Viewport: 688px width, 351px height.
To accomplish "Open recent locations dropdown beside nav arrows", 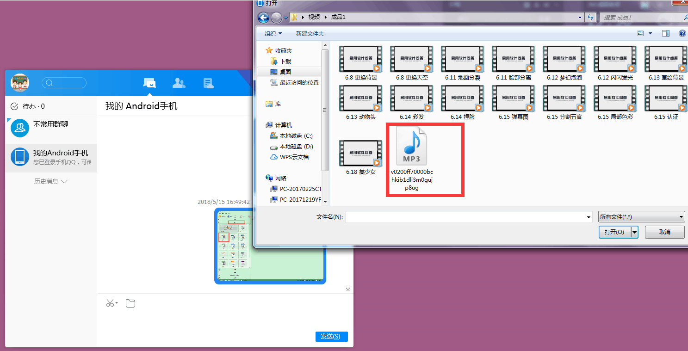I will [285, 18].
